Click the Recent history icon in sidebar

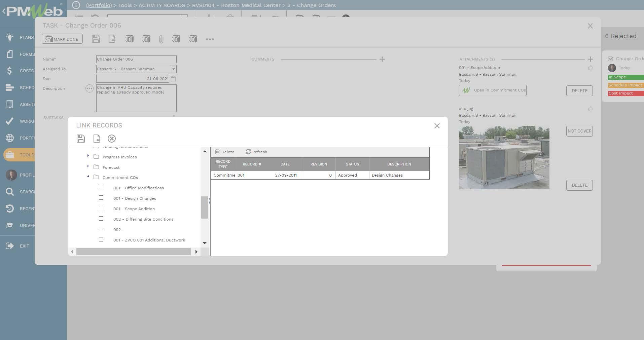10,209
